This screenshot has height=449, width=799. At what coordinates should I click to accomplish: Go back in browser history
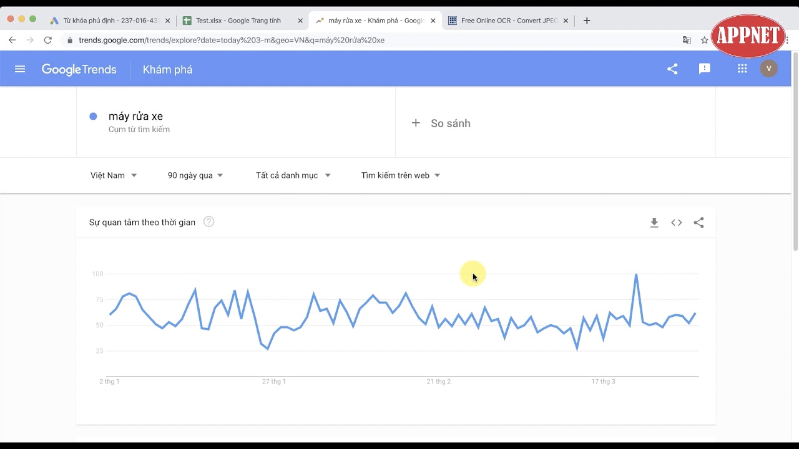click(12, 40)
